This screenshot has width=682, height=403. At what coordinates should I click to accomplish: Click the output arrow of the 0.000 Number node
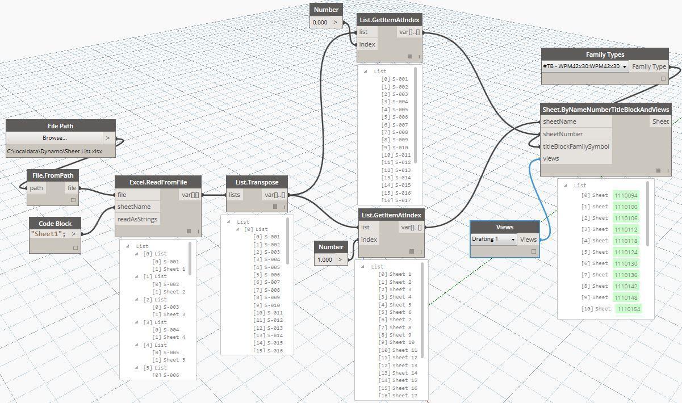(x=336, y=23)
